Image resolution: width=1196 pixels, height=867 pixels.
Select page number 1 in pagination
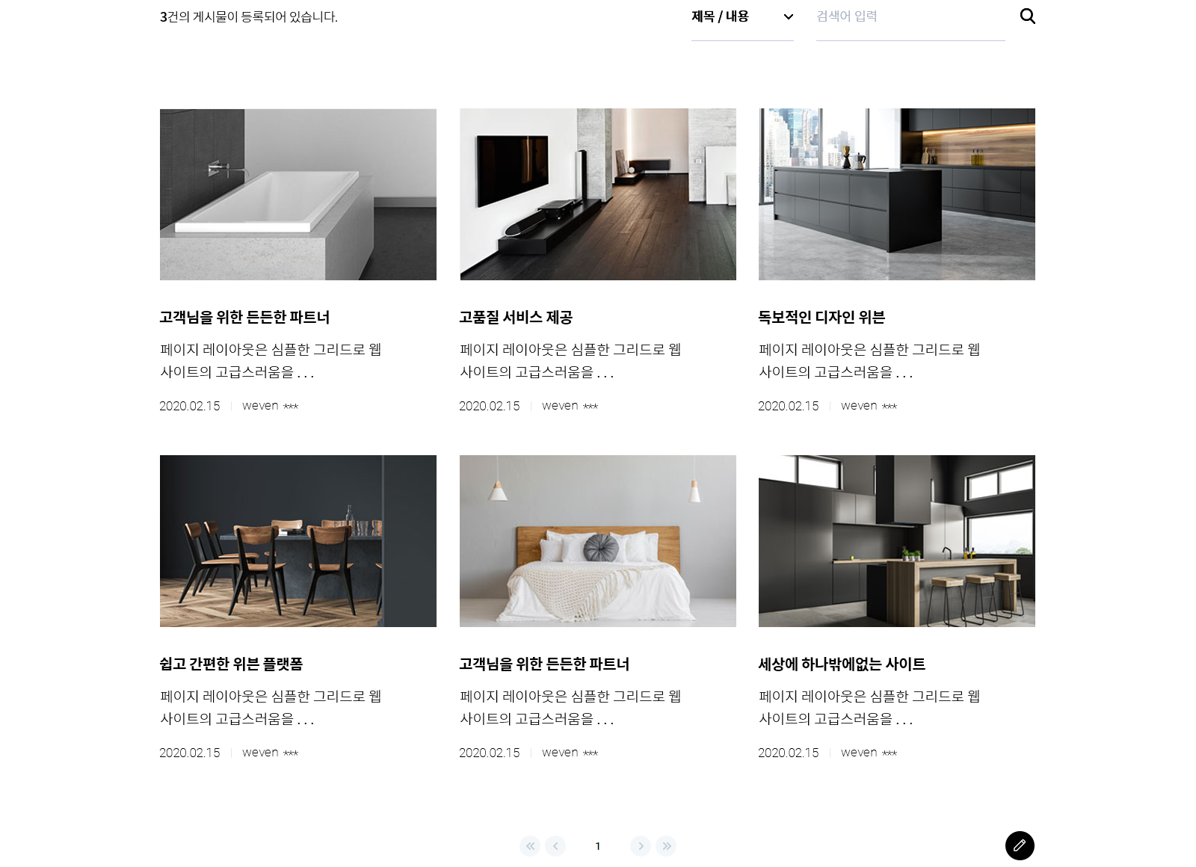click(x=598, y=846)
